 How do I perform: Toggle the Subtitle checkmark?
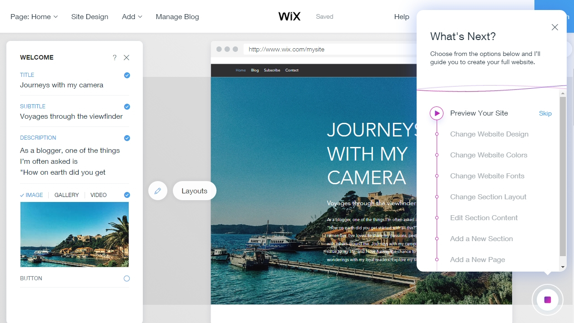pyautogui.click(x=127, y=106)
